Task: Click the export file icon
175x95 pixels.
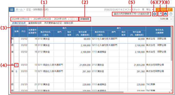Action: pos(160,14)
